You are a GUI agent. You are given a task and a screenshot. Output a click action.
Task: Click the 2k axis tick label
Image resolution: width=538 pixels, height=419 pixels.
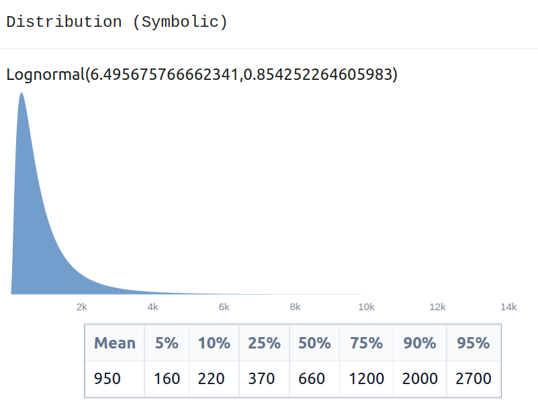pos(82,307)
